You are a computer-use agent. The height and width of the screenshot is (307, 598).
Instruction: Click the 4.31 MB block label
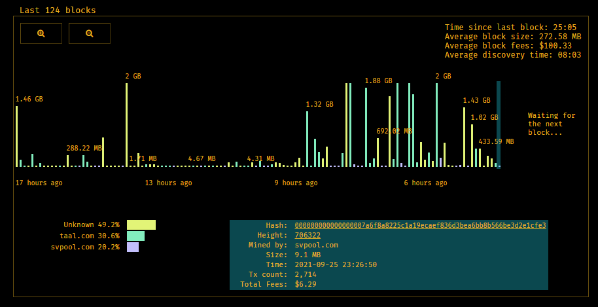tap(261, 158)
